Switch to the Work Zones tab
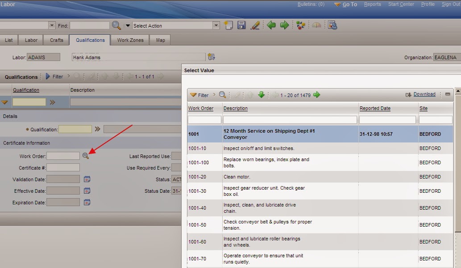461x268 pixels. pos(130,40)
